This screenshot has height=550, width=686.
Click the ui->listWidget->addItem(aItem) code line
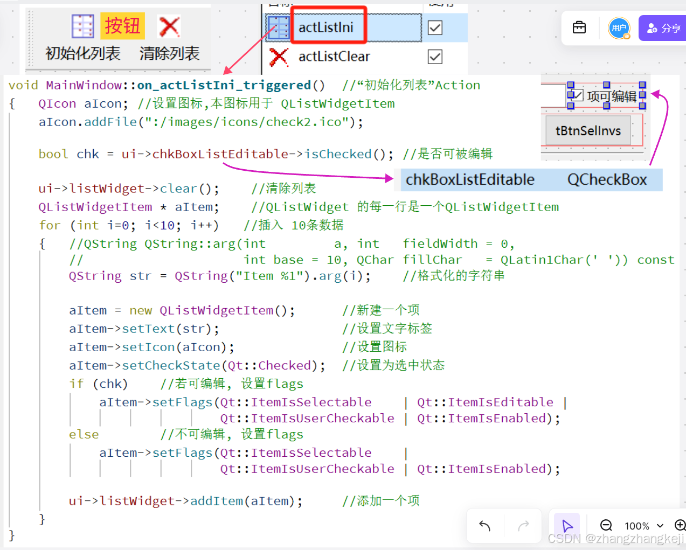tap(185, 501)
